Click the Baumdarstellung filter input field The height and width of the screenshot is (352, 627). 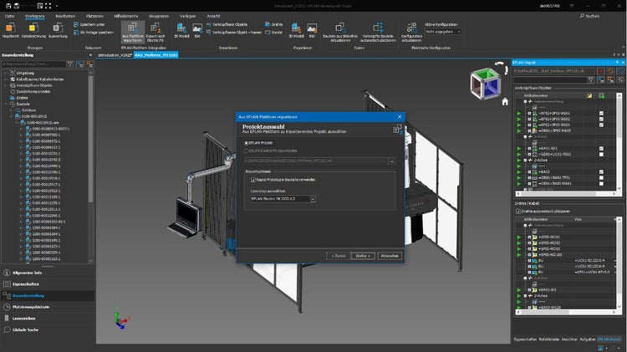(x=35, y=64)
